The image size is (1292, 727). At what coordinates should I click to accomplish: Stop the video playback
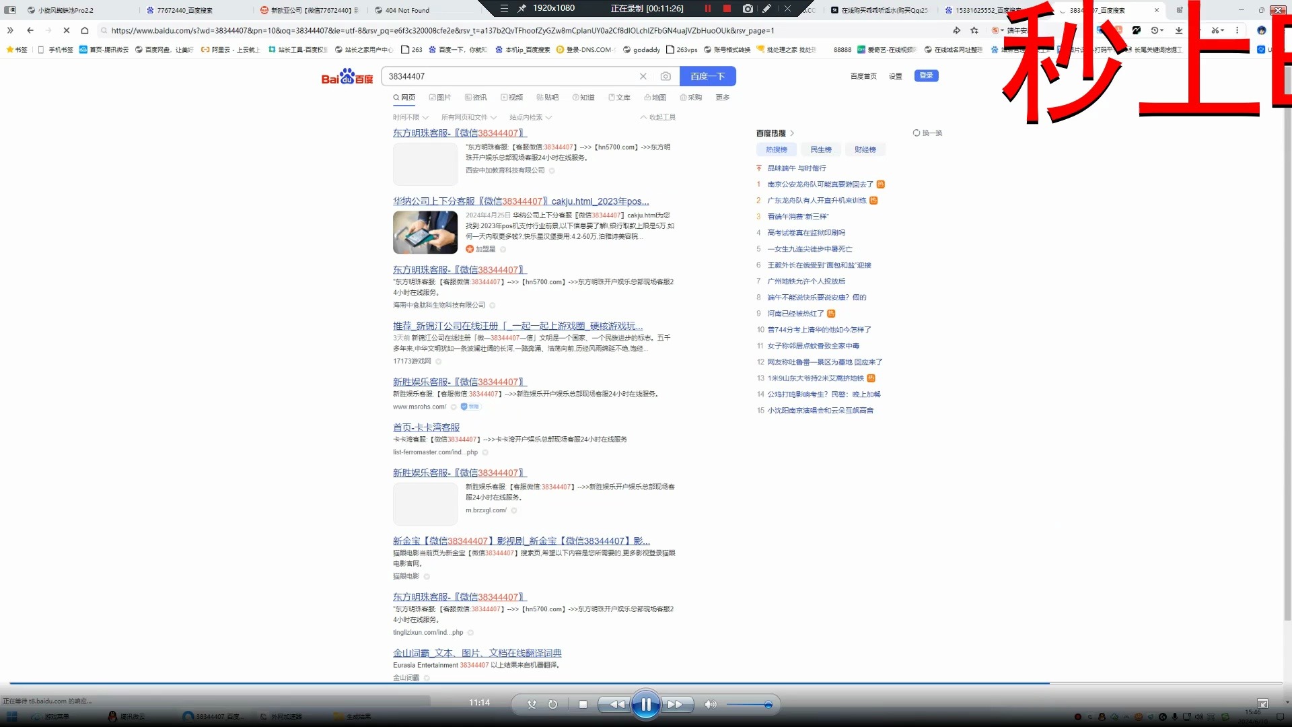click(x=583, y=705)
